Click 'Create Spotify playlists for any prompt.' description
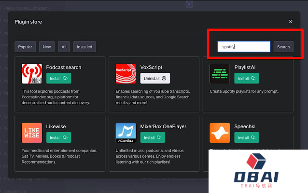The image size is (308, 193). (244, 91)
